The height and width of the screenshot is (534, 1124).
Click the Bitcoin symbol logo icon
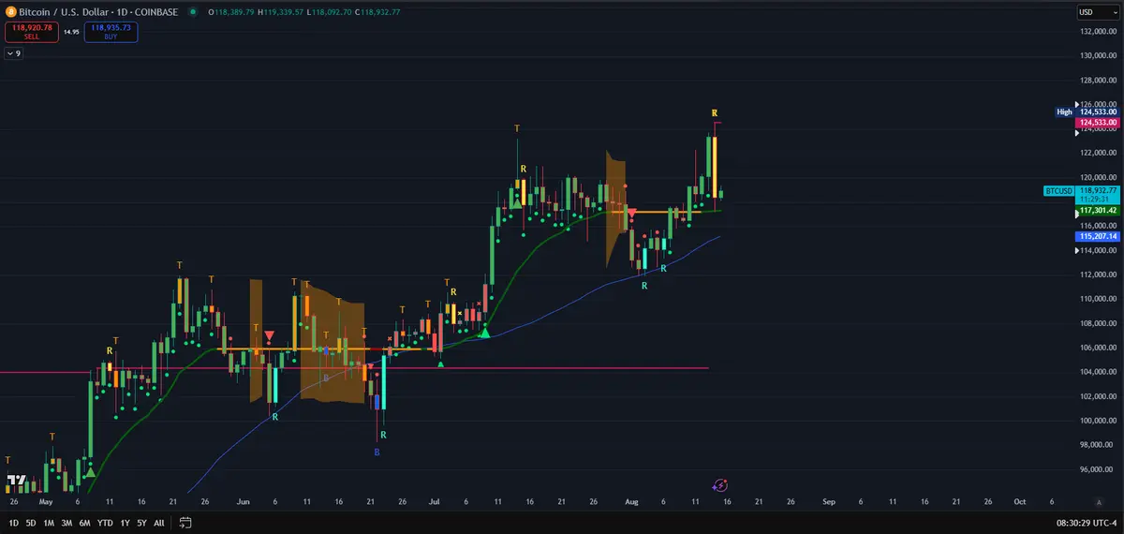9,12
